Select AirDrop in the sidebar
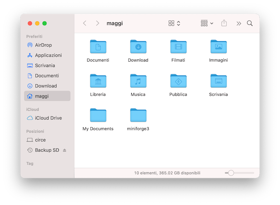The height and width of the screenshot is (205, 280). click(x=43, y=45)
